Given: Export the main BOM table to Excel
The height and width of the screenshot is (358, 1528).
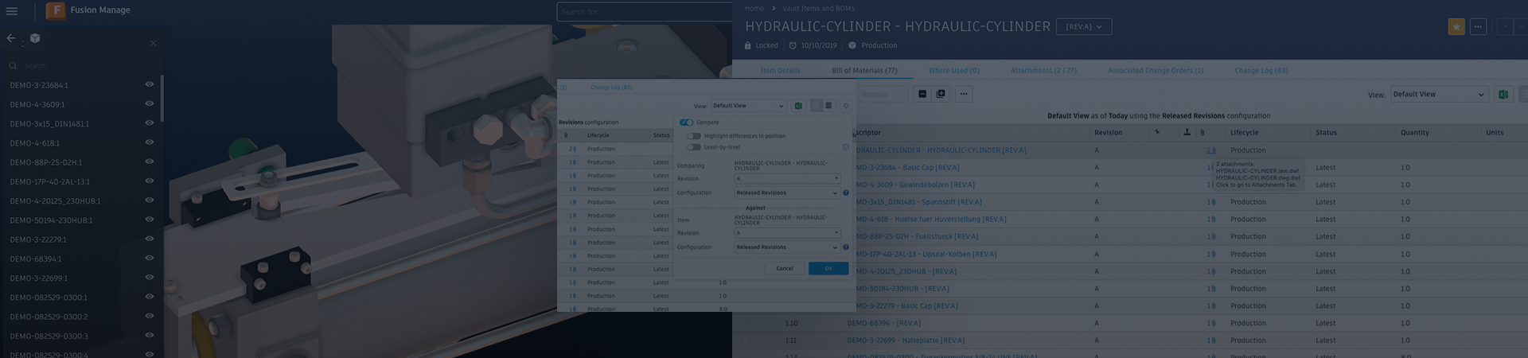Looking at the screenshot, I should [x=1503, y=95].
